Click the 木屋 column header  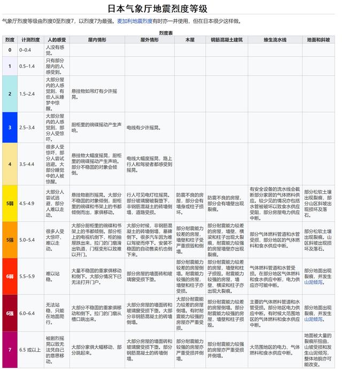(x=190, y=40)
